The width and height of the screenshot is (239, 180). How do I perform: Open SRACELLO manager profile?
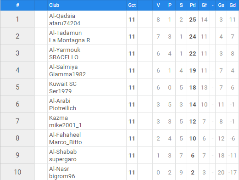click(64, 57)
